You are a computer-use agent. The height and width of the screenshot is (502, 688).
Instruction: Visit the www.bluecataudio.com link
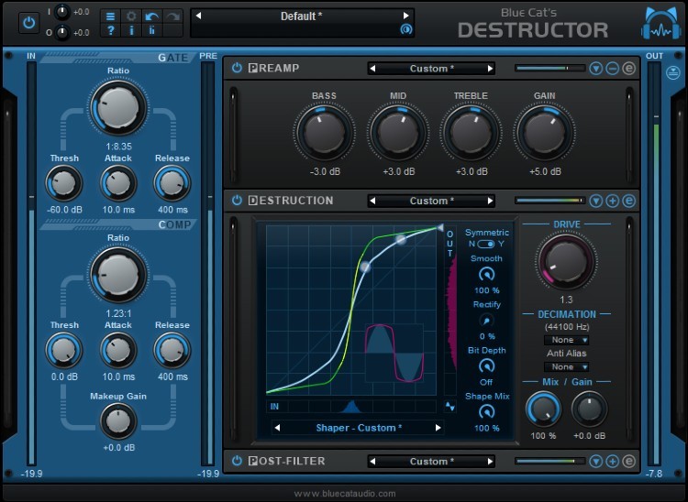(x=344, y=494)
